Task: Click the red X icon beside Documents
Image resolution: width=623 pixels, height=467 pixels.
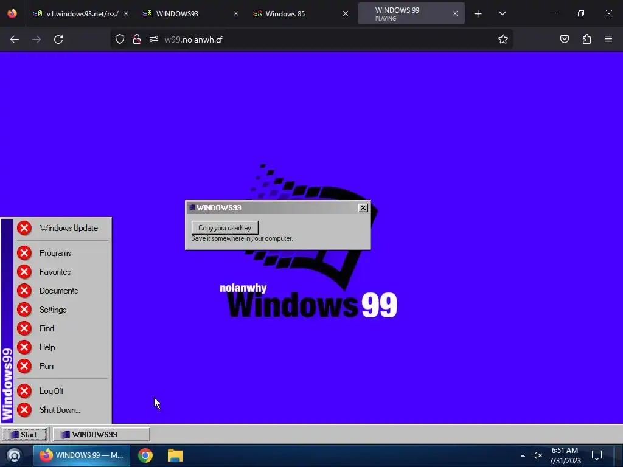Action: pos(24,291)
